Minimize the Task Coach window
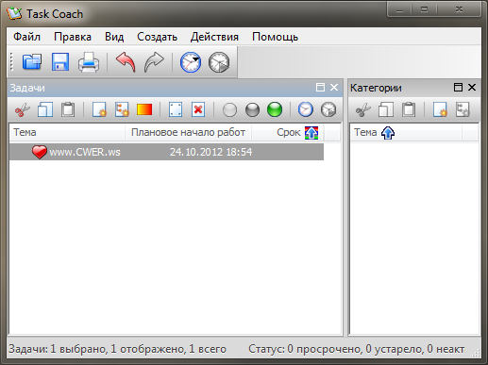The width and height of the screenshot is (488, 365). [399, 9]
